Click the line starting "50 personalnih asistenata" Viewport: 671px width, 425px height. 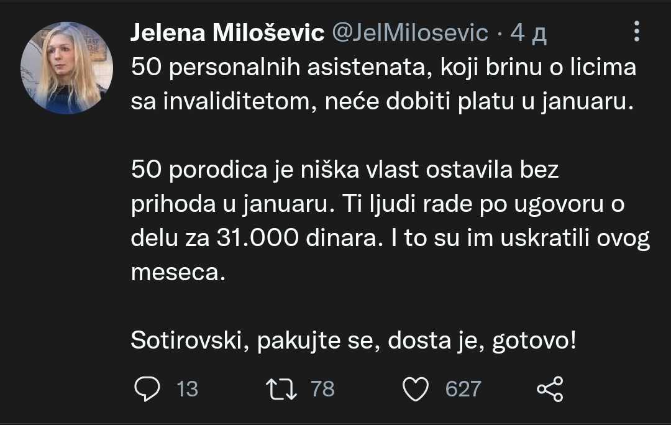[x=383, y=67]
